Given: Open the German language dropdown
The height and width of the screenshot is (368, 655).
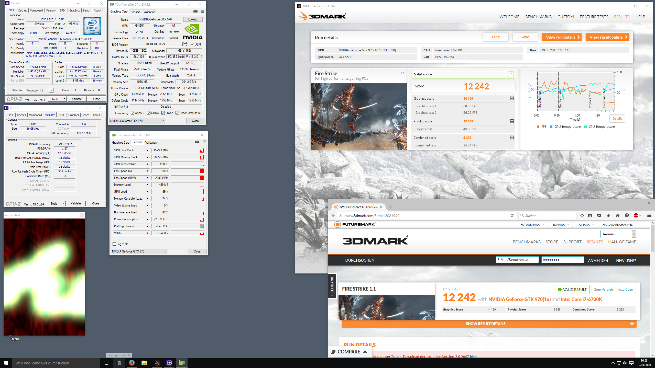Looking at the screenshot, I should point(618,234).
